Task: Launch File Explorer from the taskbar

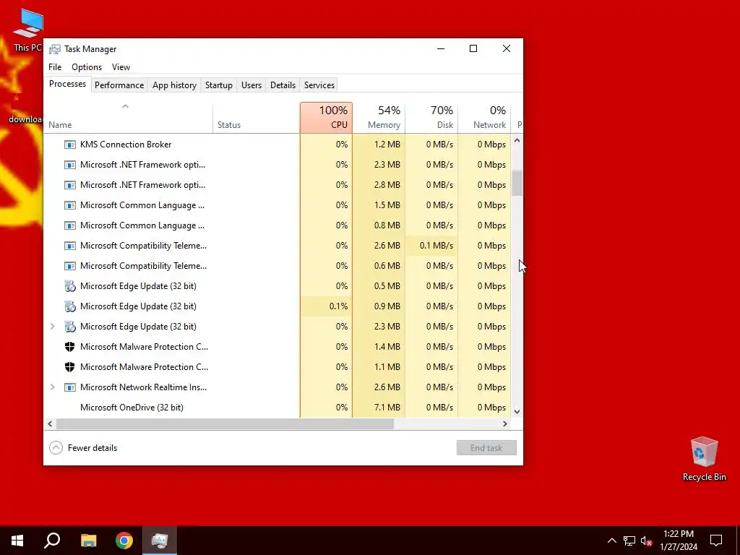Action: coord(88,541)
